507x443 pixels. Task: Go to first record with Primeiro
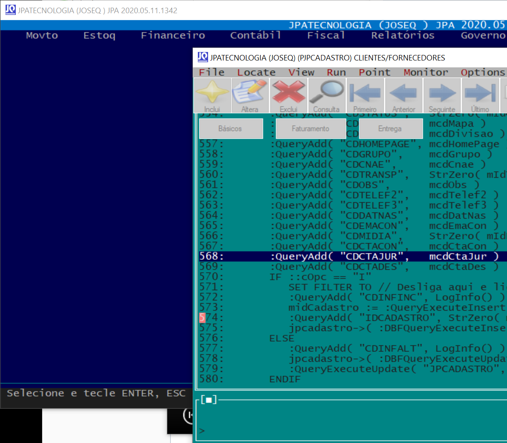tap(365, 95)
